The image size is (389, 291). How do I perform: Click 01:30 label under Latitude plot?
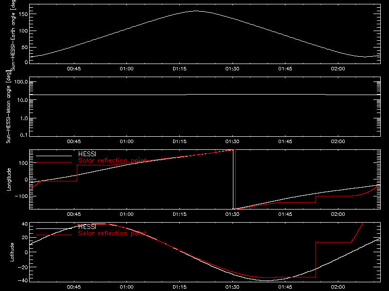tap(232, 287)
